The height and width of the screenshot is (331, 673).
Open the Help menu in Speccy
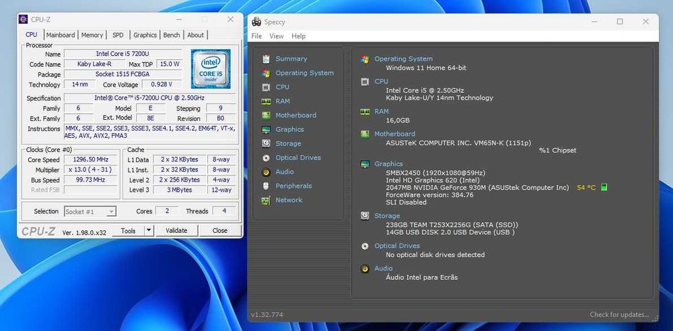click(x=298, y=36)
